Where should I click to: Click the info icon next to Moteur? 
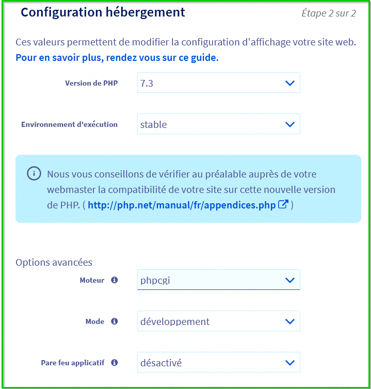115,280
